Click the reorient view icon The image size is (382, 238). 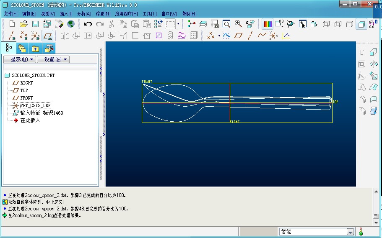250,24
